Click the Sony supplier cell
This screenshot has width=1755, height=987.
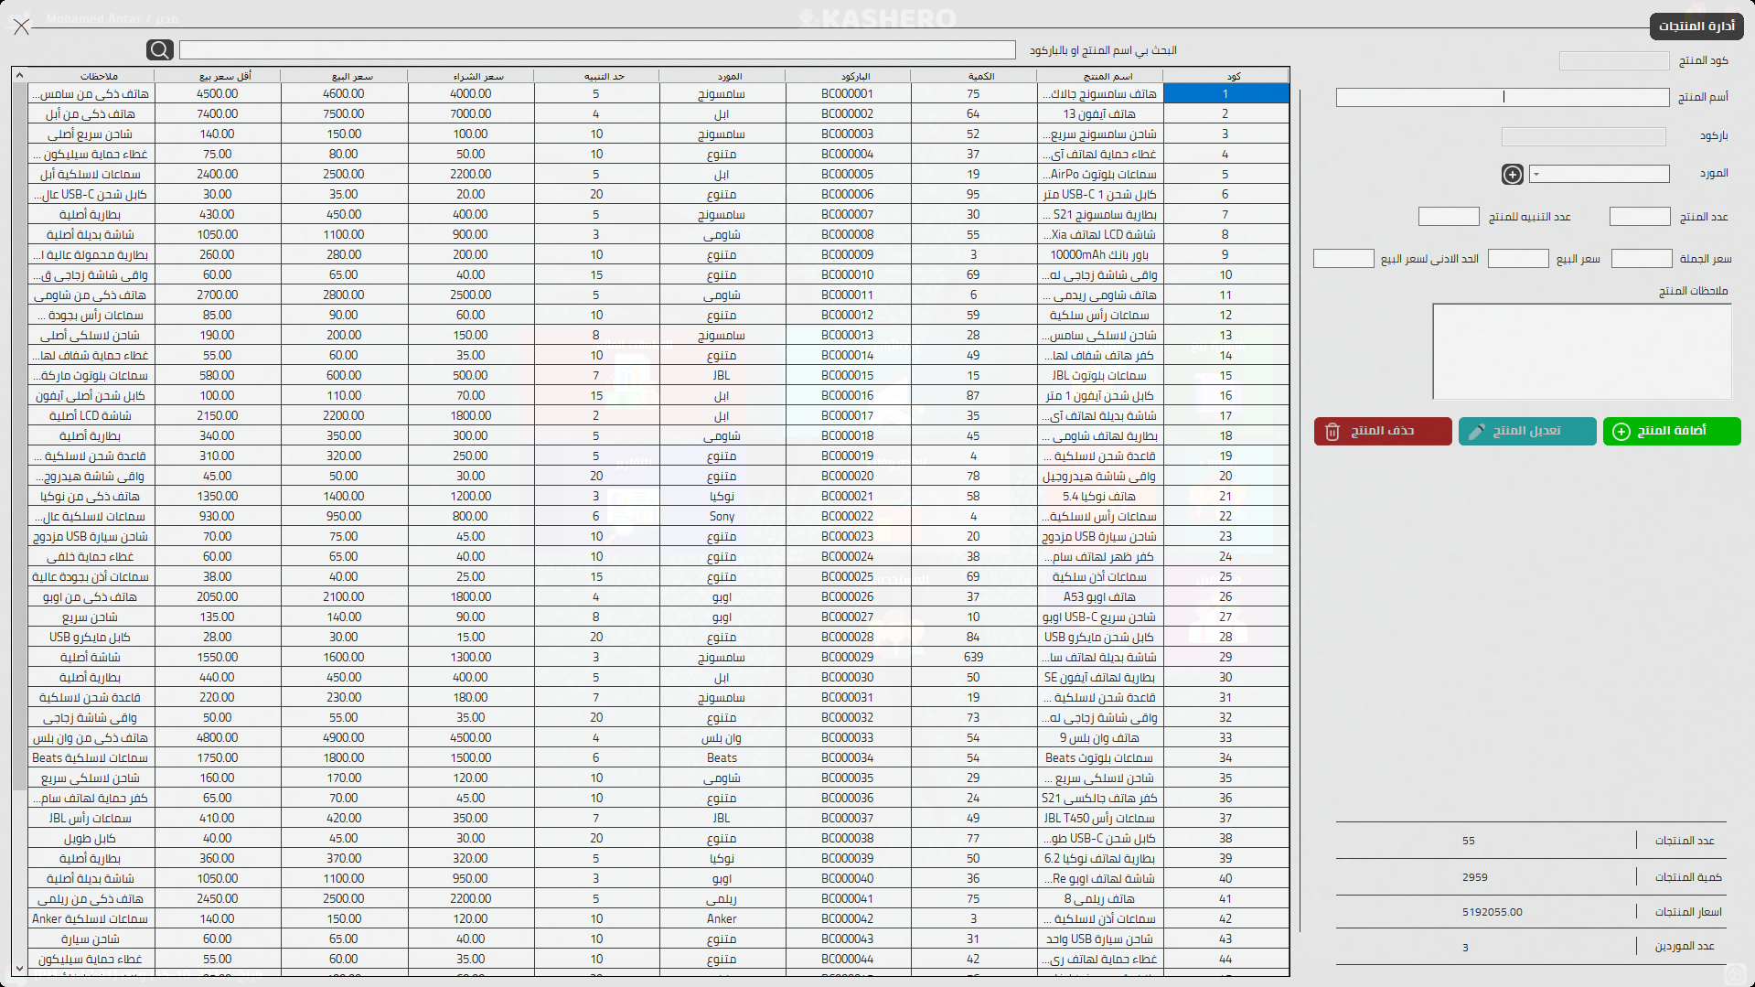click(x=722, y=517)
